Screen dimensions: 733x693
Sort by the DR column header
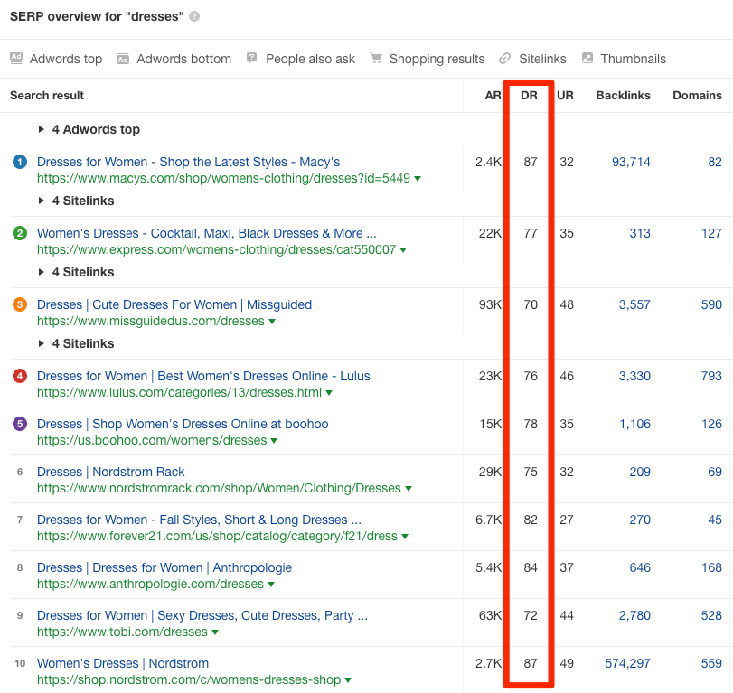[530, 95]
